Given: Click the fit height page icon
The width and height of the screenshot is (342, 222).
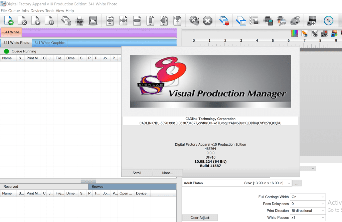Looking at the screenshot, I should (150, 21).
